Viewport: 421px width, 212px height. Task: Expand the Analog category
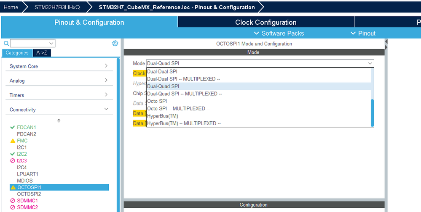click(x=59, y=81)
